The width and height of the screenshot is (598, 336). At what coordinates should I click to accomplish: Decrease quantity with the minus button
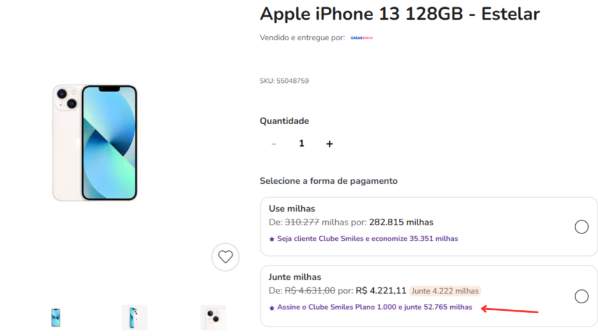coord(273,144)
